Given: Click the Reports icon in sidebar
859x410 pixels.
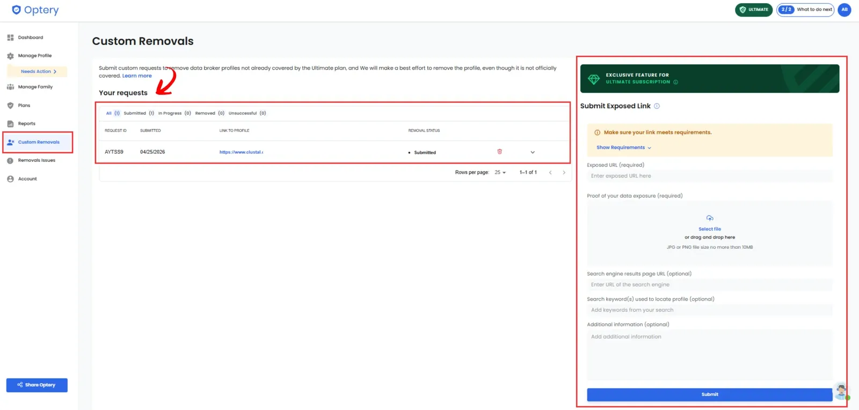Looking at the screenshot, I should pyautogui.click(x=10, y=124).
